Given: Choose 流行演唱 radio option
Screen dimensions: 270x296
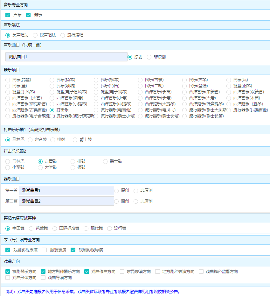Looking at the screenshot, I should pyautogui.click(x=63, y=35).
